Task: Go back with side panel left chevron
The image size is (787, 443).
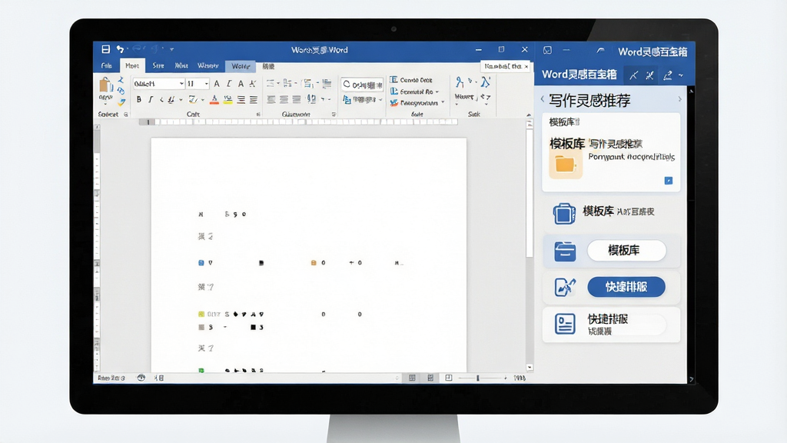Action: click(x=543, y=99)
